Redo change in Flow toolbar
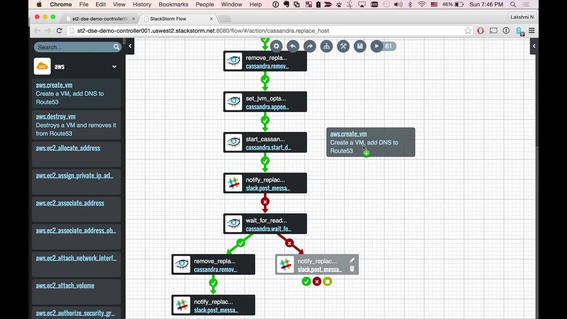Image resolution: width=567 pixels, height=319 pixels. coord(310,46)
